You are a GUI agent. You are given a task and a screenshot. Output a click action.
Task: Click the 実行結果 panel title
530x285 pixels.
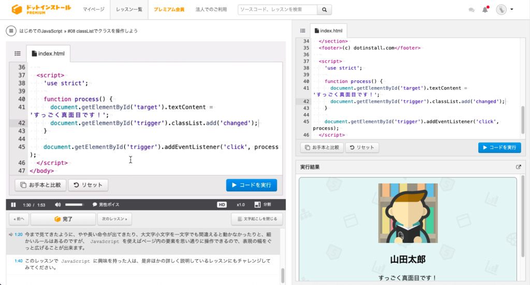click(310, 167)
